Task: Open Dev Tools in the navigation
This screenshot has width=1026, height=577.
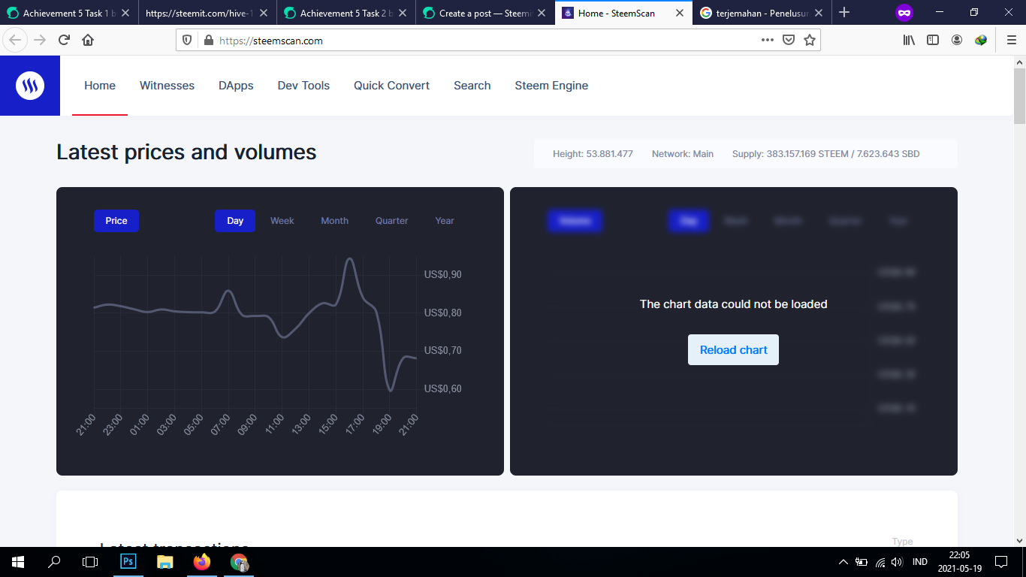Action: click(303, 86)
